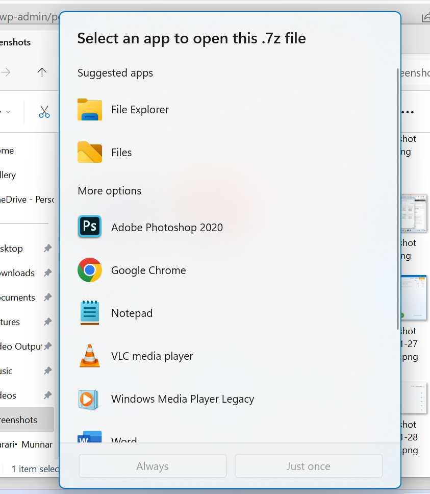Select the Files label
Image resolution: width=430 pixels, height=494 pixels.
pos(121,153)
